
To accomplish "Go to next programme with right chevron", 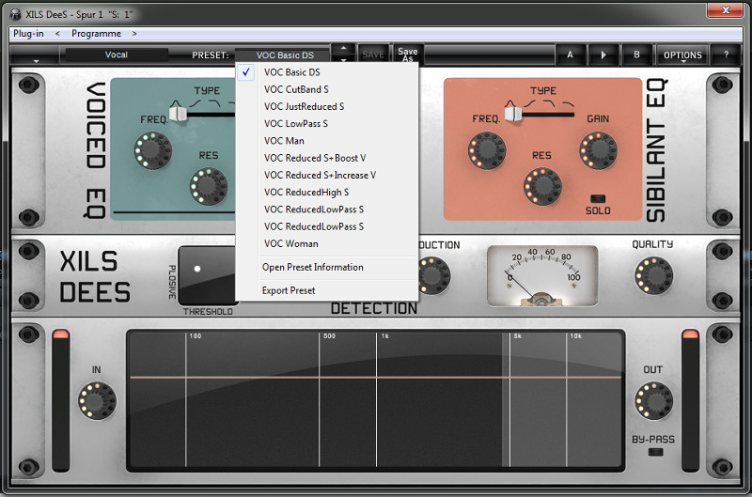I will (x=134, y=34).
